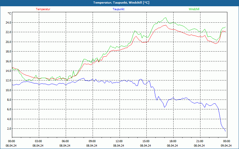Click the 10,0 y-axis value
The width and height of the screenshot is (239, 149).
tap(8, 90)
